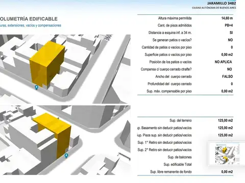Select the 'SI' value
The width and height of the screenshot is (245, 183).
tap(231, 33)
